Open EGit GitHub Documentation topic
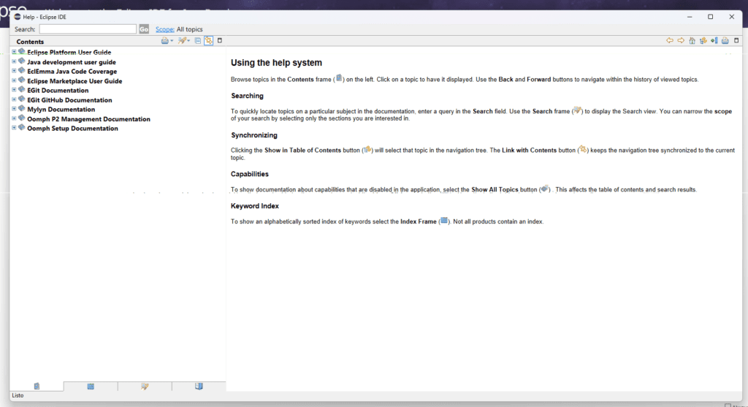 69,99
